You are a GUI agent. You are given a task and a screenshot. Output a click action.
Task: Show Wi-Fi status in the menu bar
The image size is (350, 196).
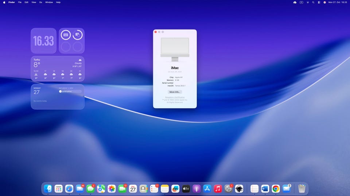coord(308,2)
